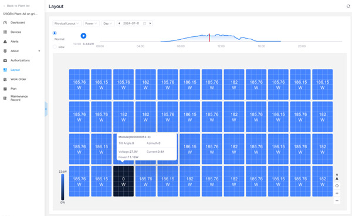The width and height of the screenshot is (352, 216).
Task: Refresh the layout using the top-right icon
Action: pyautogui.click(x=348, y=6)
